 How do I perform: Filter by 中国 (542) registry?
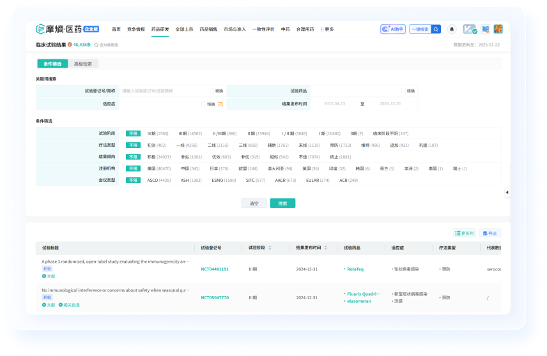point(190,168)
